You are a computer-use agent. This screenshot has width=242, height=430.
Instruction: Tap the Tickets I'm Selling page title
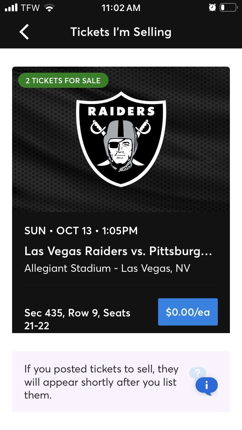pos(121,32)
